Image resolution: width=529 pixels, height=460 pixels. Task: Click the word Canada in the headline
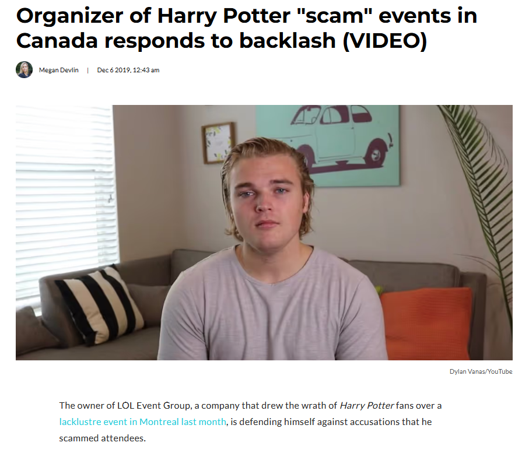[57, 41]
